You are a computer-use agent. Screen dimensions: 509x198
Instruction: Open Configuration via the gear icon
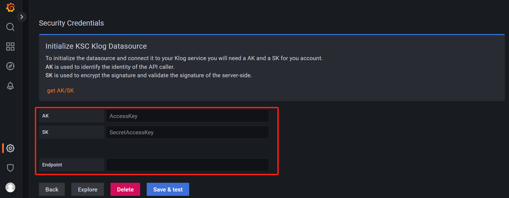[x=10, y=148]
